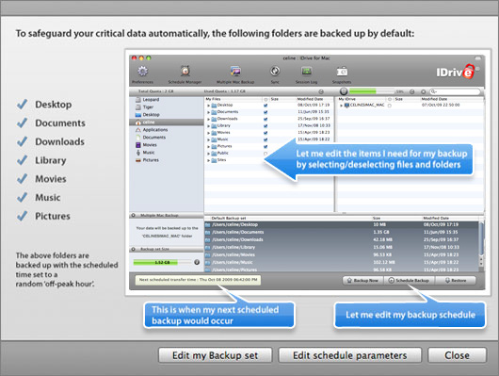Expand the Desktop folder in My Files
Screen dimensions: 499x376
tap(208, 106)
